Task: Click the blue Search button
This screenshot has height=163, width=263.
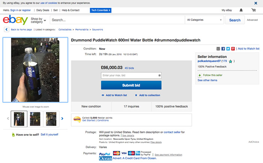Action: 235,20
